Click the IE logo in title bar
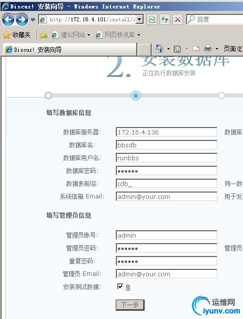This screenshot has width=243, height=319. (x=5, y=6)
